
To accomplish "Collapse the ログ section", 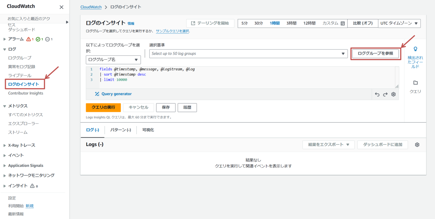I will (4, 49).
